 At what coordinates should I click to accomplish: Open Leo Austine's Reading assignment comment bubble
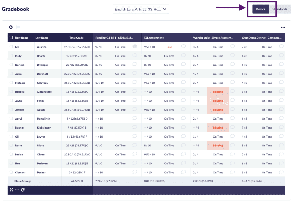click(x=135, y=46)
